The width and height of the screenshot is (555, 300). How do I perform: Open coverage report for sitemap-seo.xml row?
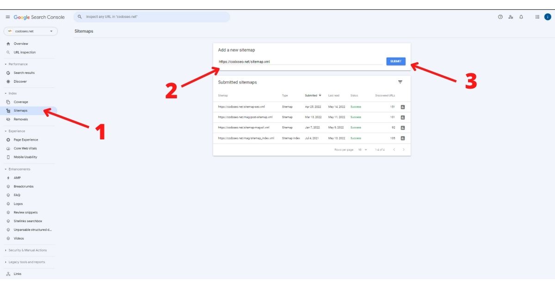402,107
